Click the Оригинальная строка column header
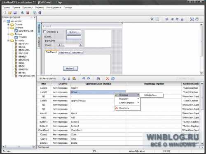Image resolution: width=206 pixels, height=154 pixels. [98, 84]
